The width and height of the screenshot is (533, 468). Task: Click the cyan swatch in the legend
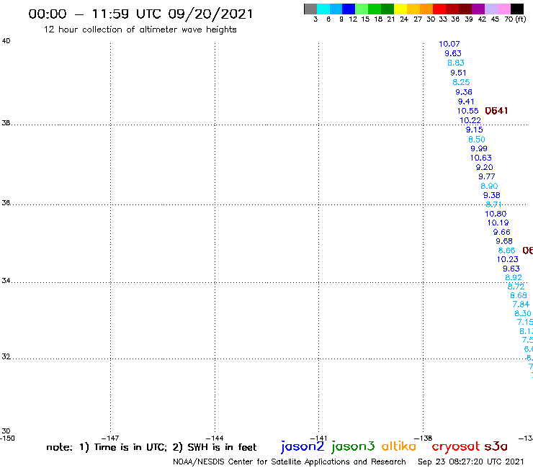pos(323,9)
